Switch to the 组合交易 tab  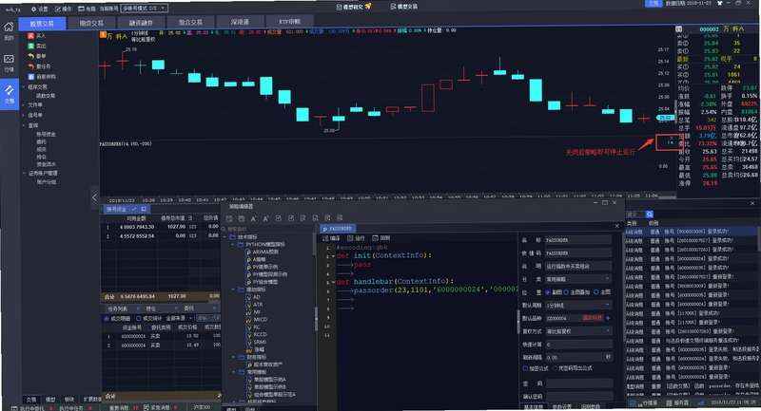coord(190,22)
